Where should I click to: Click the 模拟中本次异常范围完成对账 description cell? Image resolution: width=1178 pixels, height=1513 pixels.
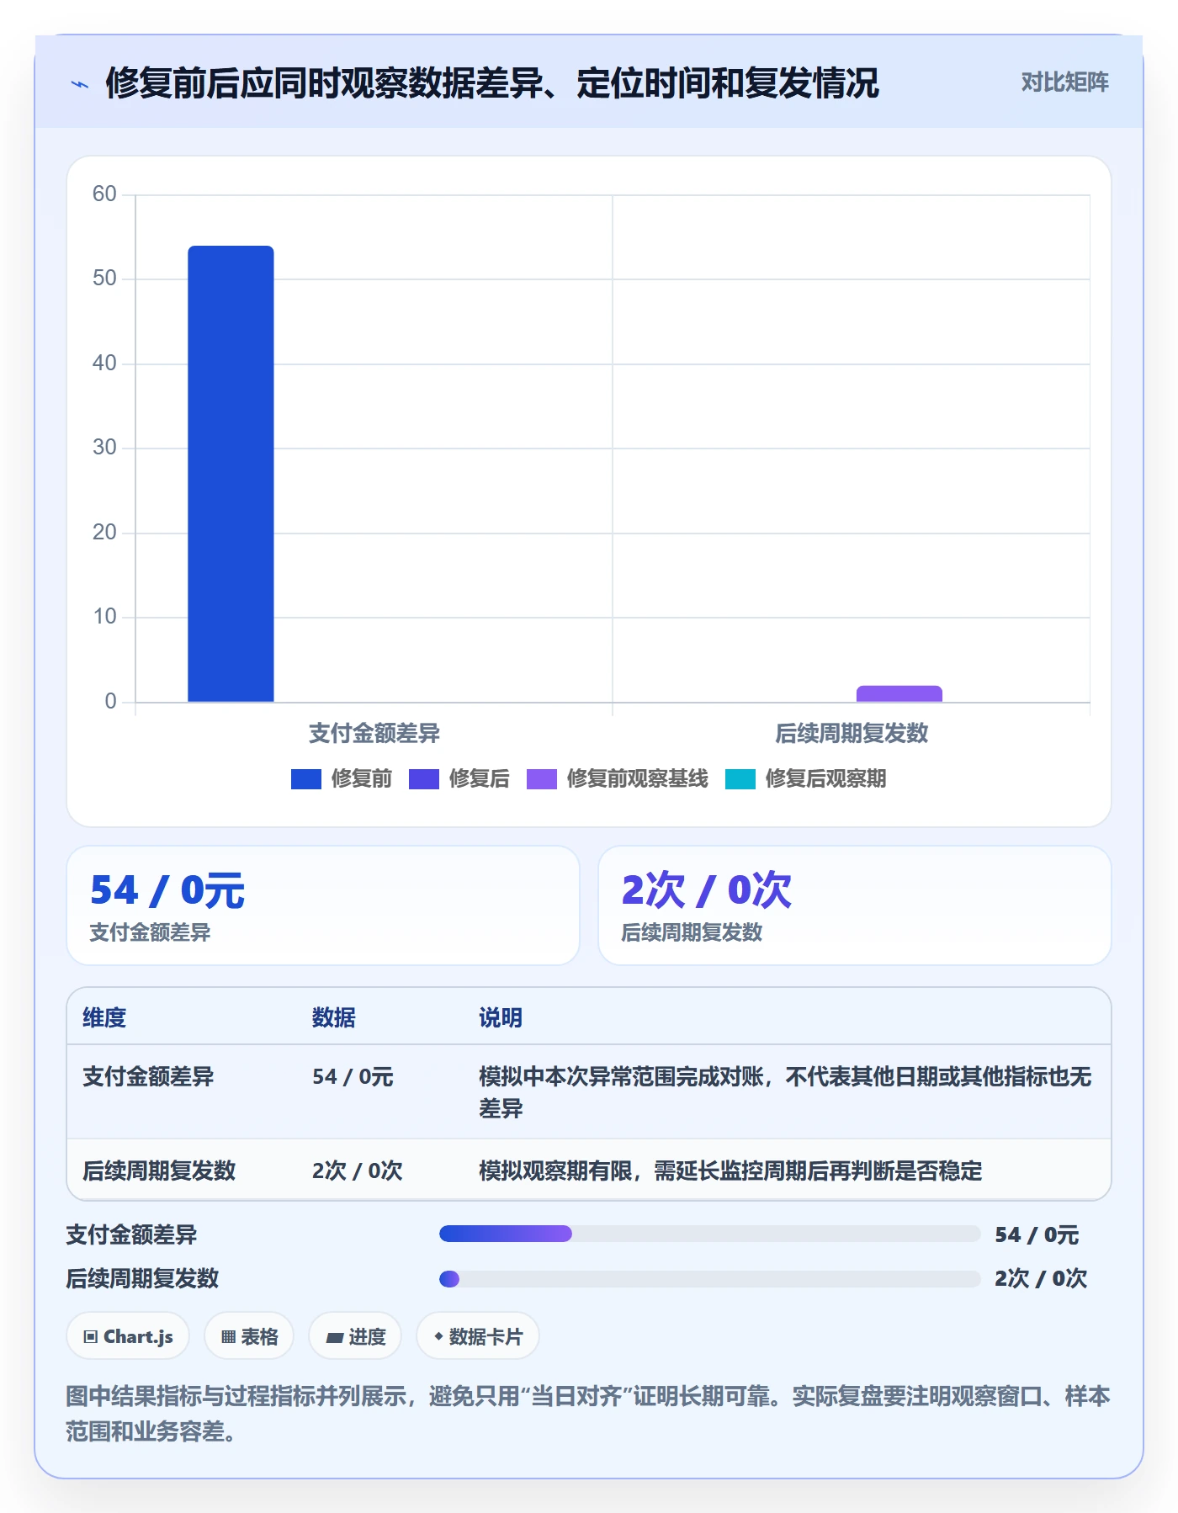[785, 1092]
